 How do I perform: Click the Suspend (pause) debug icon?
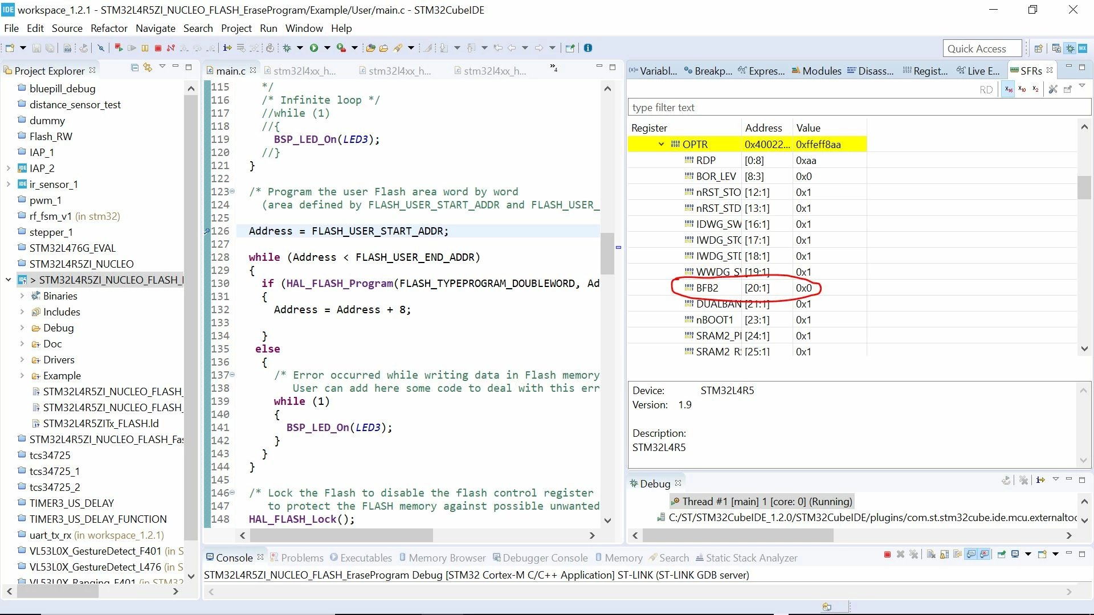point(145,48)
